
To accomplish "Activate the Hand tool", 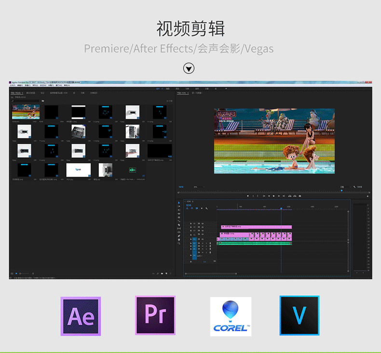I will click(x=179, y=239).
